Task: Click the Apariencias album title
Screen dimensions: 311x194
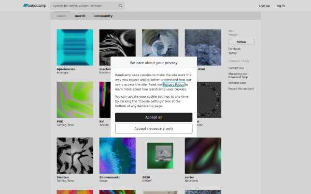Action: click(66, 69)
